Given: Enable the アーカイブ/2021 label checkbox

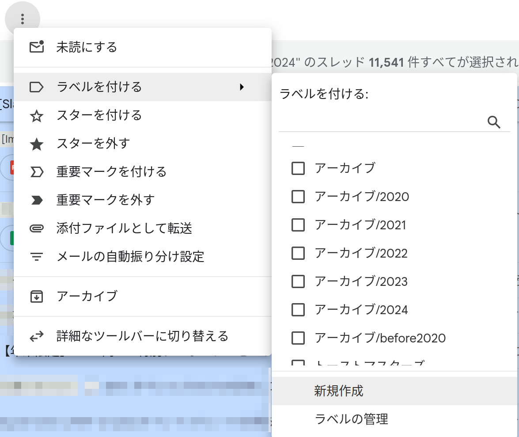Looking at the screenshot, I should point(298,225).
